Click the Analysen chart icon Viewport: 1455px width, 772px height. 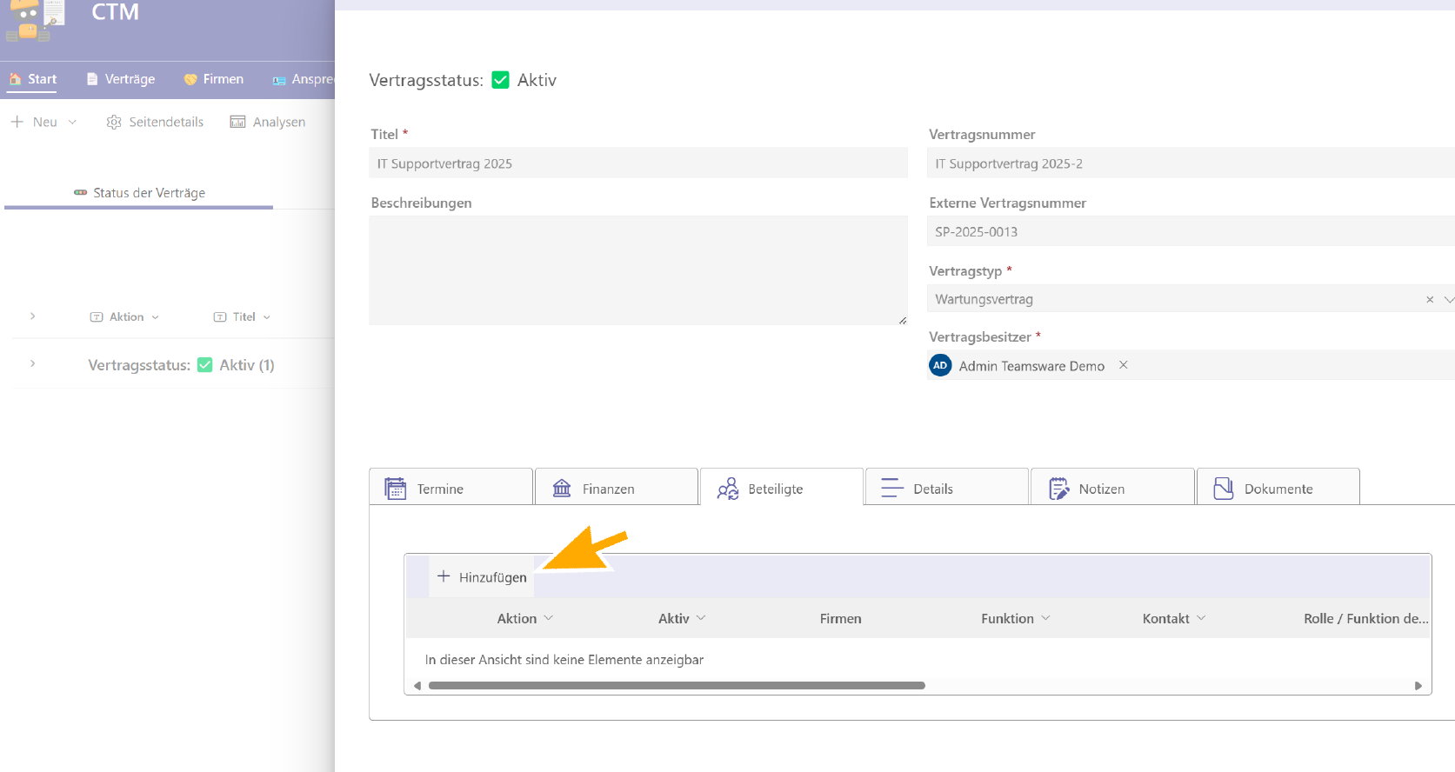click(x=237, y=123)
